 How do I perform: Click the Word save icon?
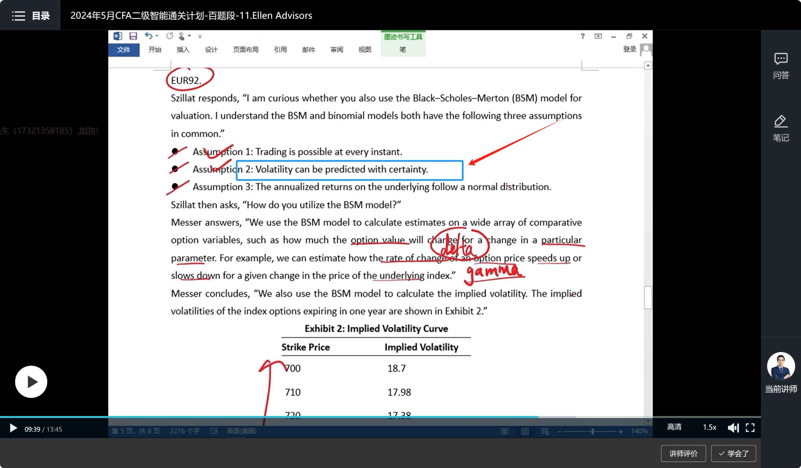tap(133, 36)
